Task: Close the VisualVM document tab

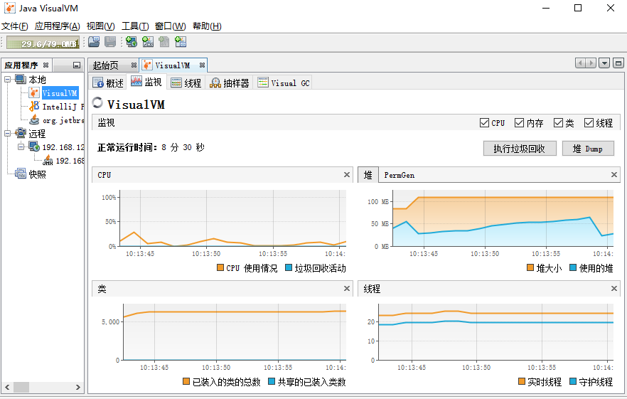Action: point(202,65)
